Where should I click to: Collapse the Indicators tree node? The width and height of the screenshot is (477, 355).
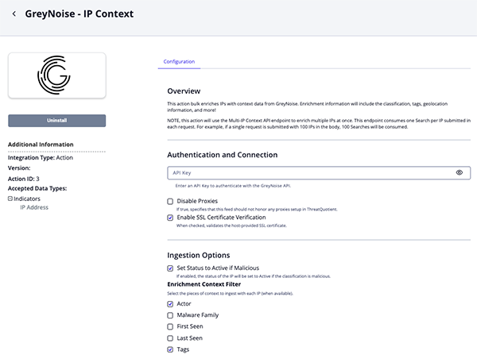10,199
